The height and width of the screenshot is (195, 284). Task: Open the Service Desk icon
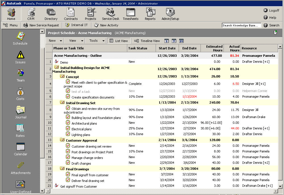(x=110, y=14)
